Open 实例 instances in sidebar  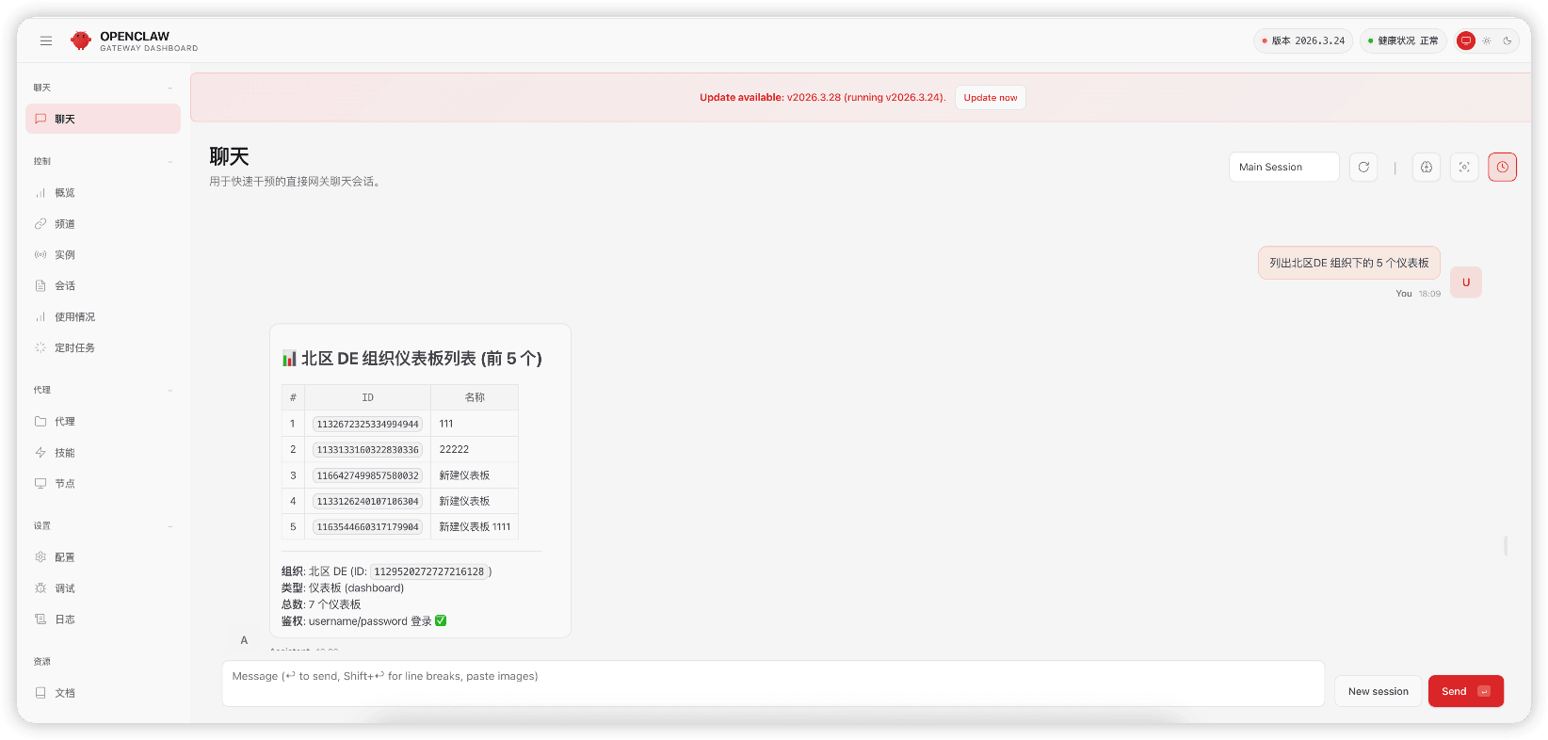click(x=104, y=255)
